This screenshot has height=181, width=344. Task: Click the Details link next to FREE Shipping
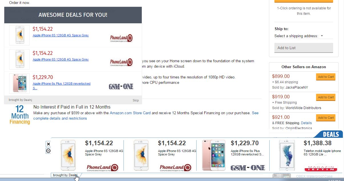click(x=306, y=123)
